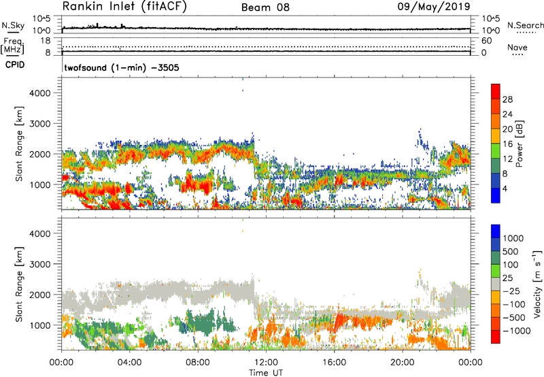This screenshot has height=377, width=544.
Task: Click the velocity panel 'Slant Range [km]' label
Action: click(19, 284)
